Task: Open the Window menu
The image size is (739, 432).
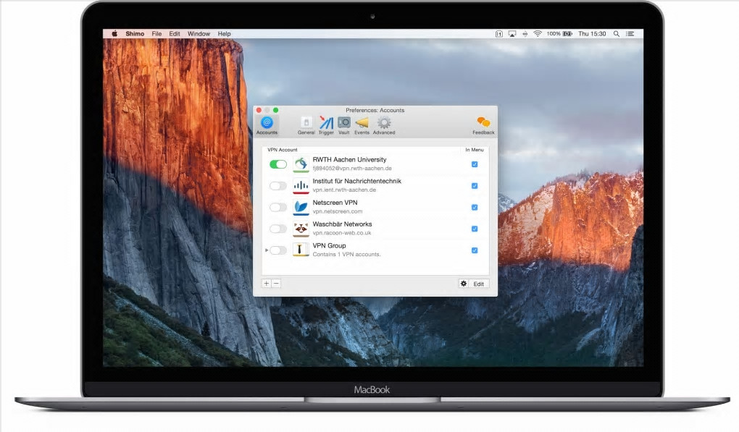Action: (199, 34)
